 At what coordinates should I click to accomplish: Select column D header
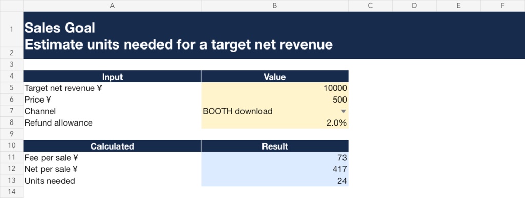coord(414,6)
